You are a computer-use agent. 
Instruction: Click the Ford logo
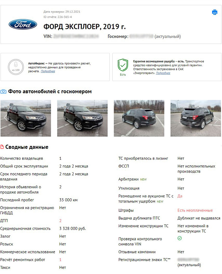click(x=23, y=24)
